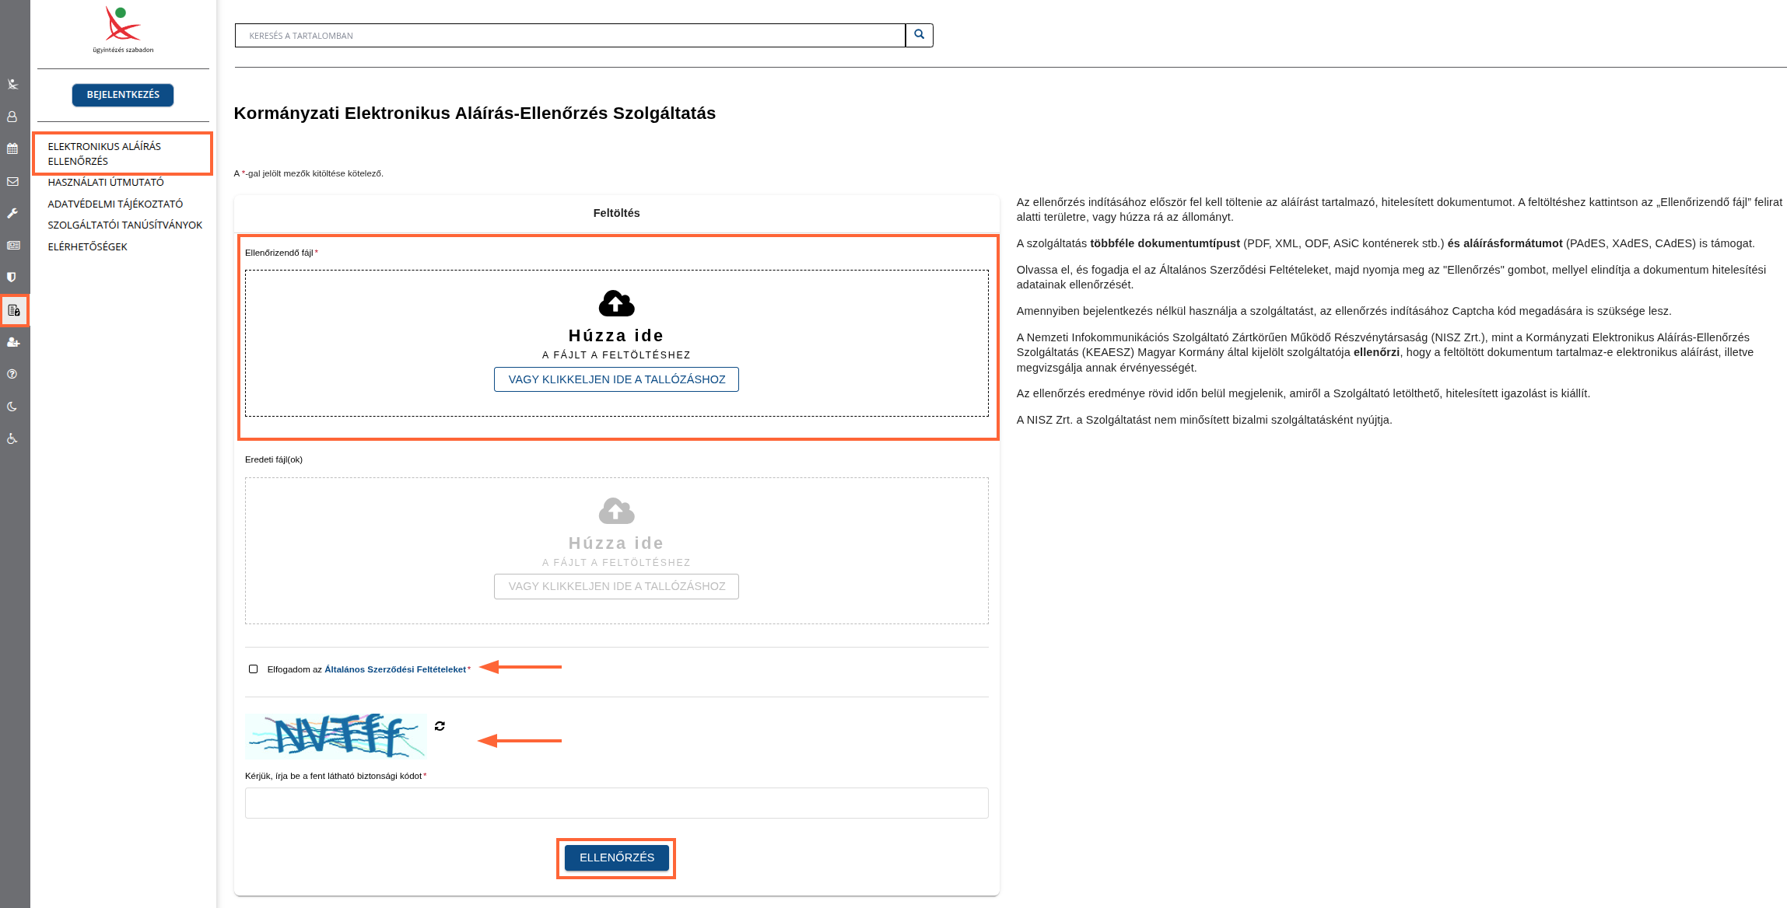Toggle dark mode with moon icon
The height and width of the screenshot is (908, 1787).
click(x=12, y=407)
